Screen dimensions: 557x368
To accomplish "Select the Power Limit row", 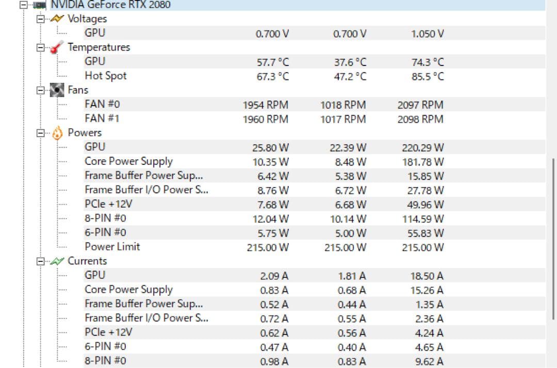I will point(315,247).
